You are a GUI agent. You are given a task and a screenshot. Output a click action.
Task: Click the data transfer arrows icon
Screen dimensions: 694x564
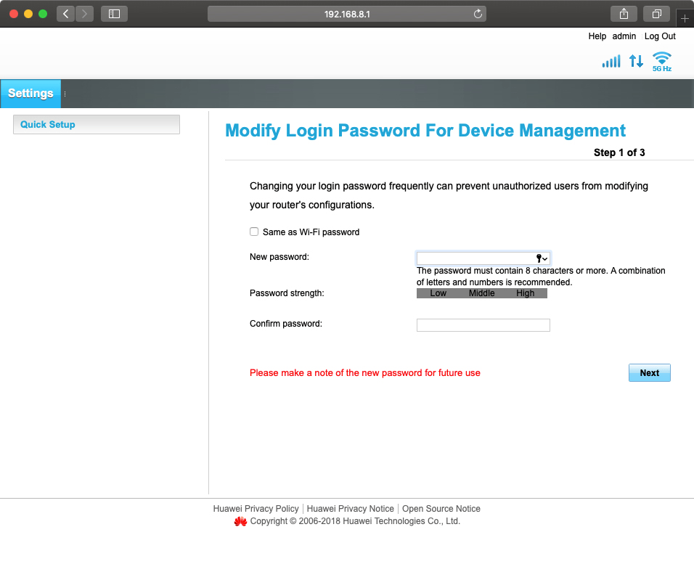636,62
